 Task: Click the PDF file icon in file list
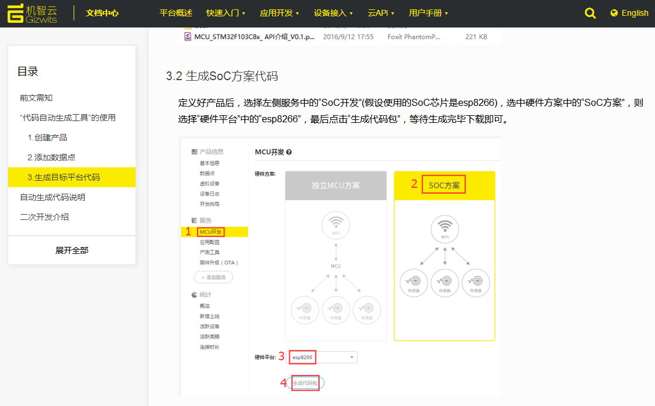tap(188, 36)
